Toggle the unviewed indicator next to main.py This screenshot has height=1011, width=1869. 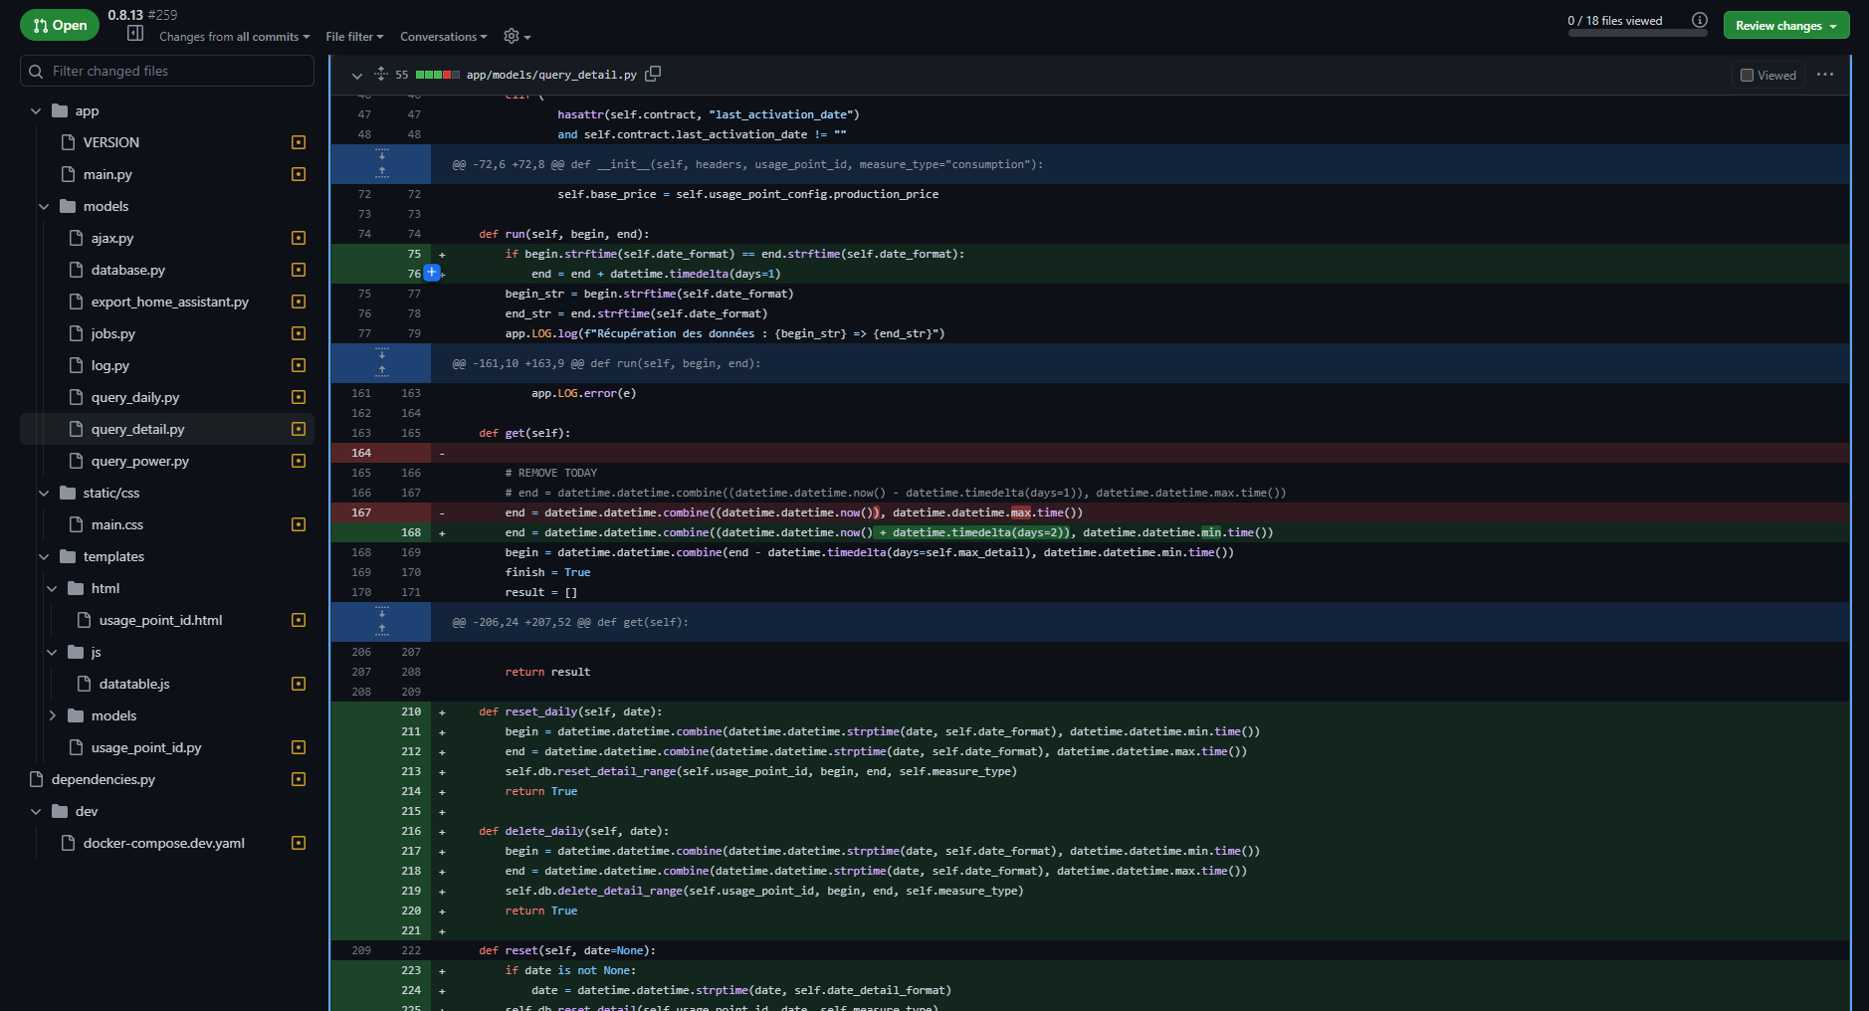click(x=298, y=174)
